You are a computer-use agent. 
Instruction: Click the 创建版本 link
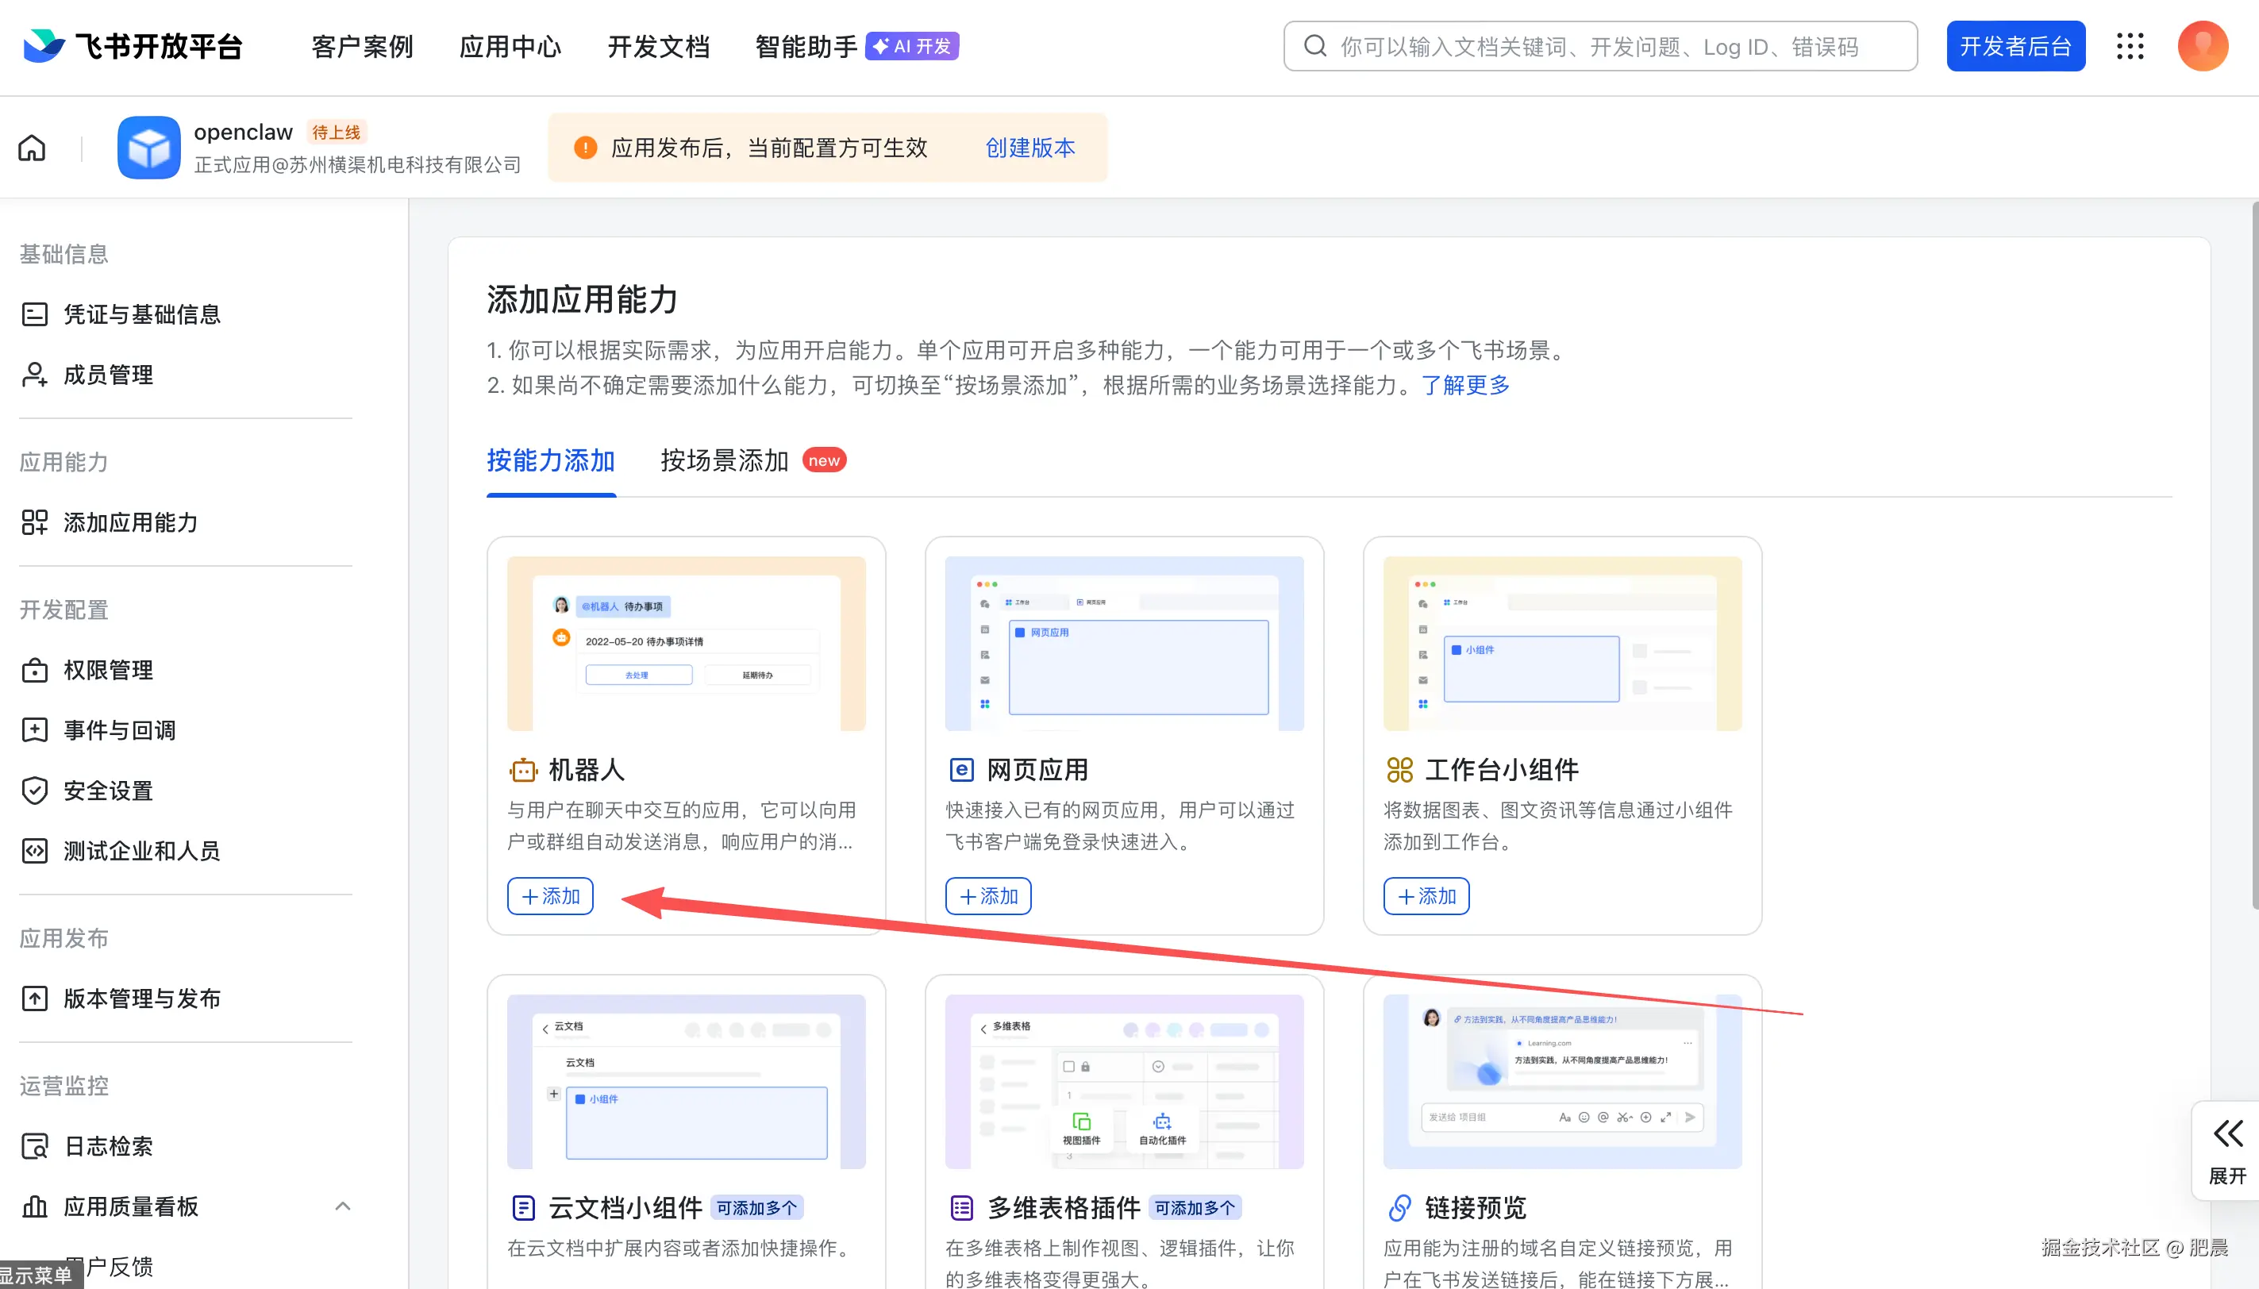point(1029,148)
